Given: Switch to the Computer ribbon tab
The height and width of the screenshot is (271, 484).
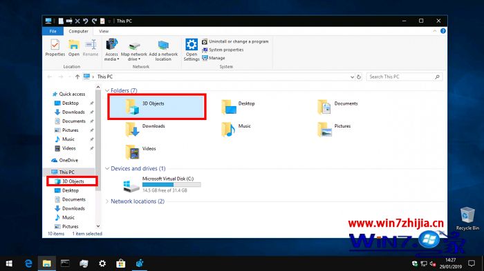Looking at the screenshot, I should [x=78, y=31].
